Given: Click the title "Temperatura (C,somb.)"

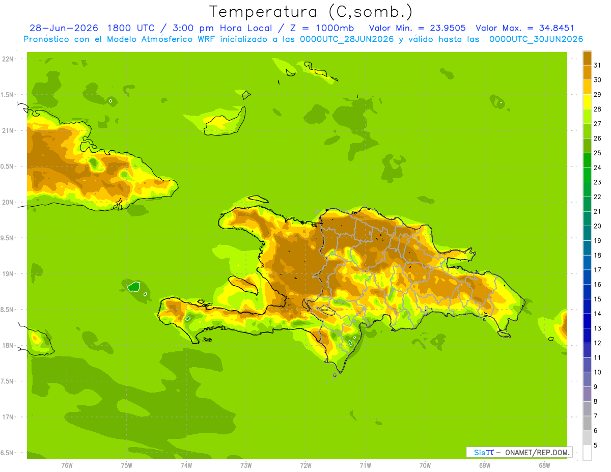Looking at the screenshot, I should point(311,11).
